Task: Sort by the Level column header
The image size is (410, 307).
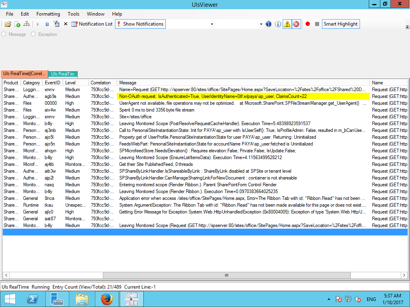Action: [x=76, y=83]
